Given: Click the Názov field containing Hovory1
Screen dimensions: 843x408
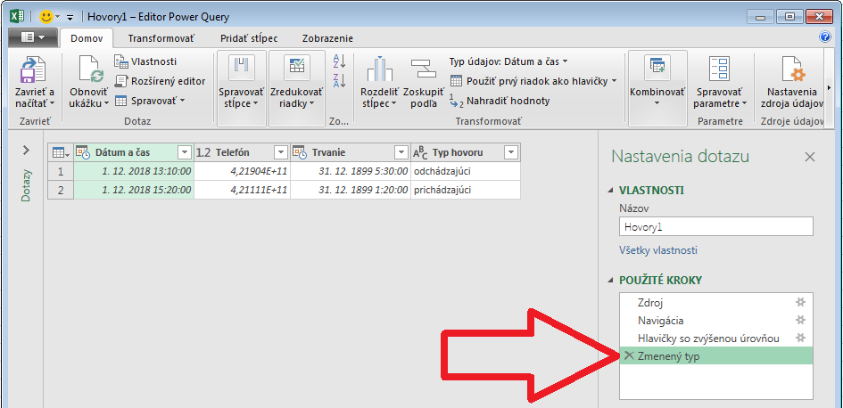Looking at the screenshot, I should click(716, 226).
